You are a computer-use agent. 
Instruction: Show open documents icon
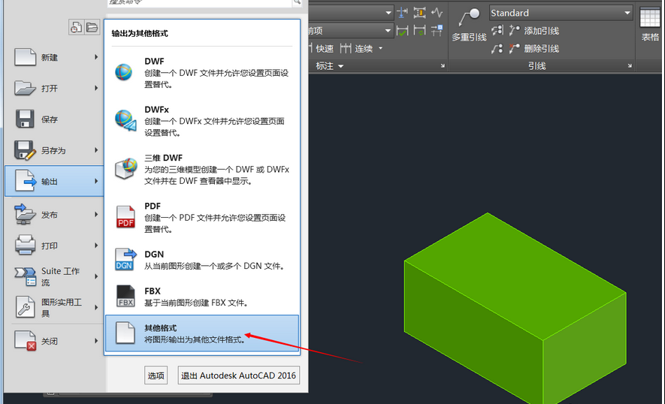(x=92, y=28)
